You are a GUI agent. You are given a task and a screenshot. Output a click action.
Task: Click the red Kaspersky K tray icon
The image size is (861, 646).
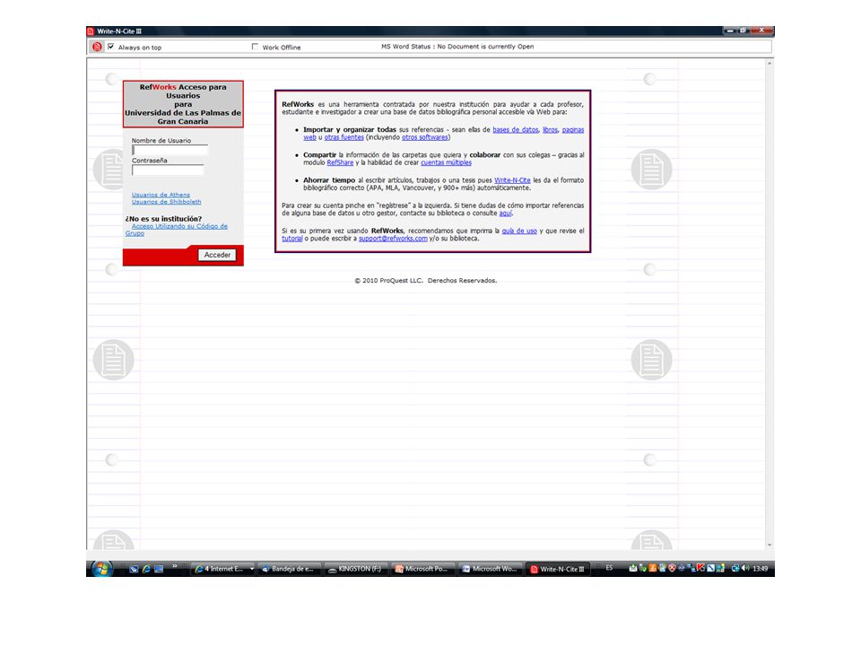(x=700, y=568)
